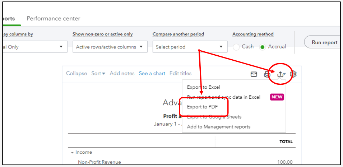Click Add notes

pos(122,74)
